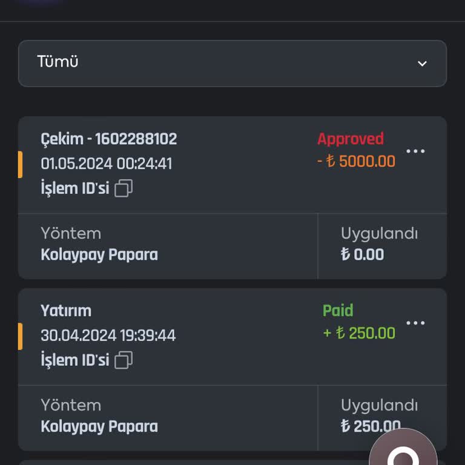Screen dimensions: 465x465
Task: Open three-dot menu for Çekim transaction
Action: (415, 151)
